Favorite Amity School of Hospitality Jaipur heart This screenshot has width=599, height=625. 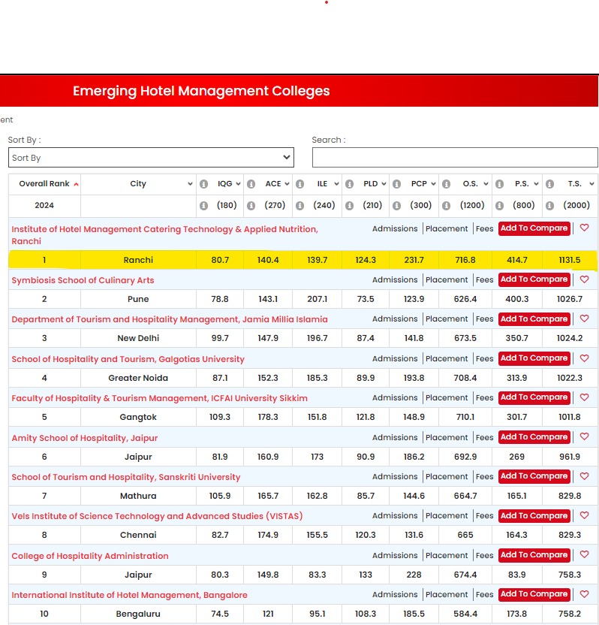(584, 436)
